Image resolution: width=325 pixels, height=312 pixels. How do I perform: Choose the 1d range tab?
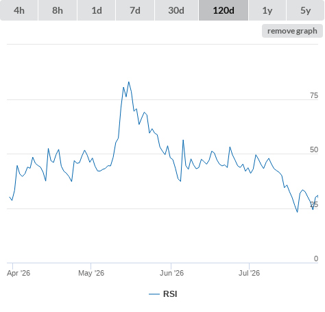[x=97, y=10]
